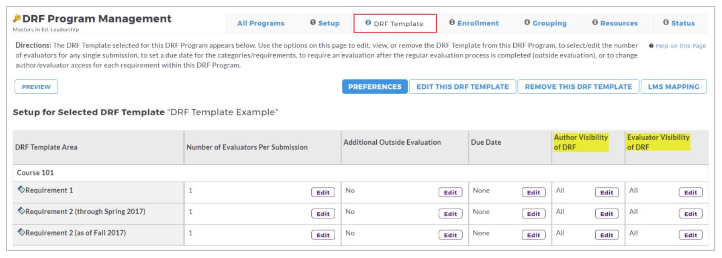This screenshot has width=722, height=258.
Task: Edit Due Date for Requirement 2 (as of Fall 2017)
Action: coord(534,235)
